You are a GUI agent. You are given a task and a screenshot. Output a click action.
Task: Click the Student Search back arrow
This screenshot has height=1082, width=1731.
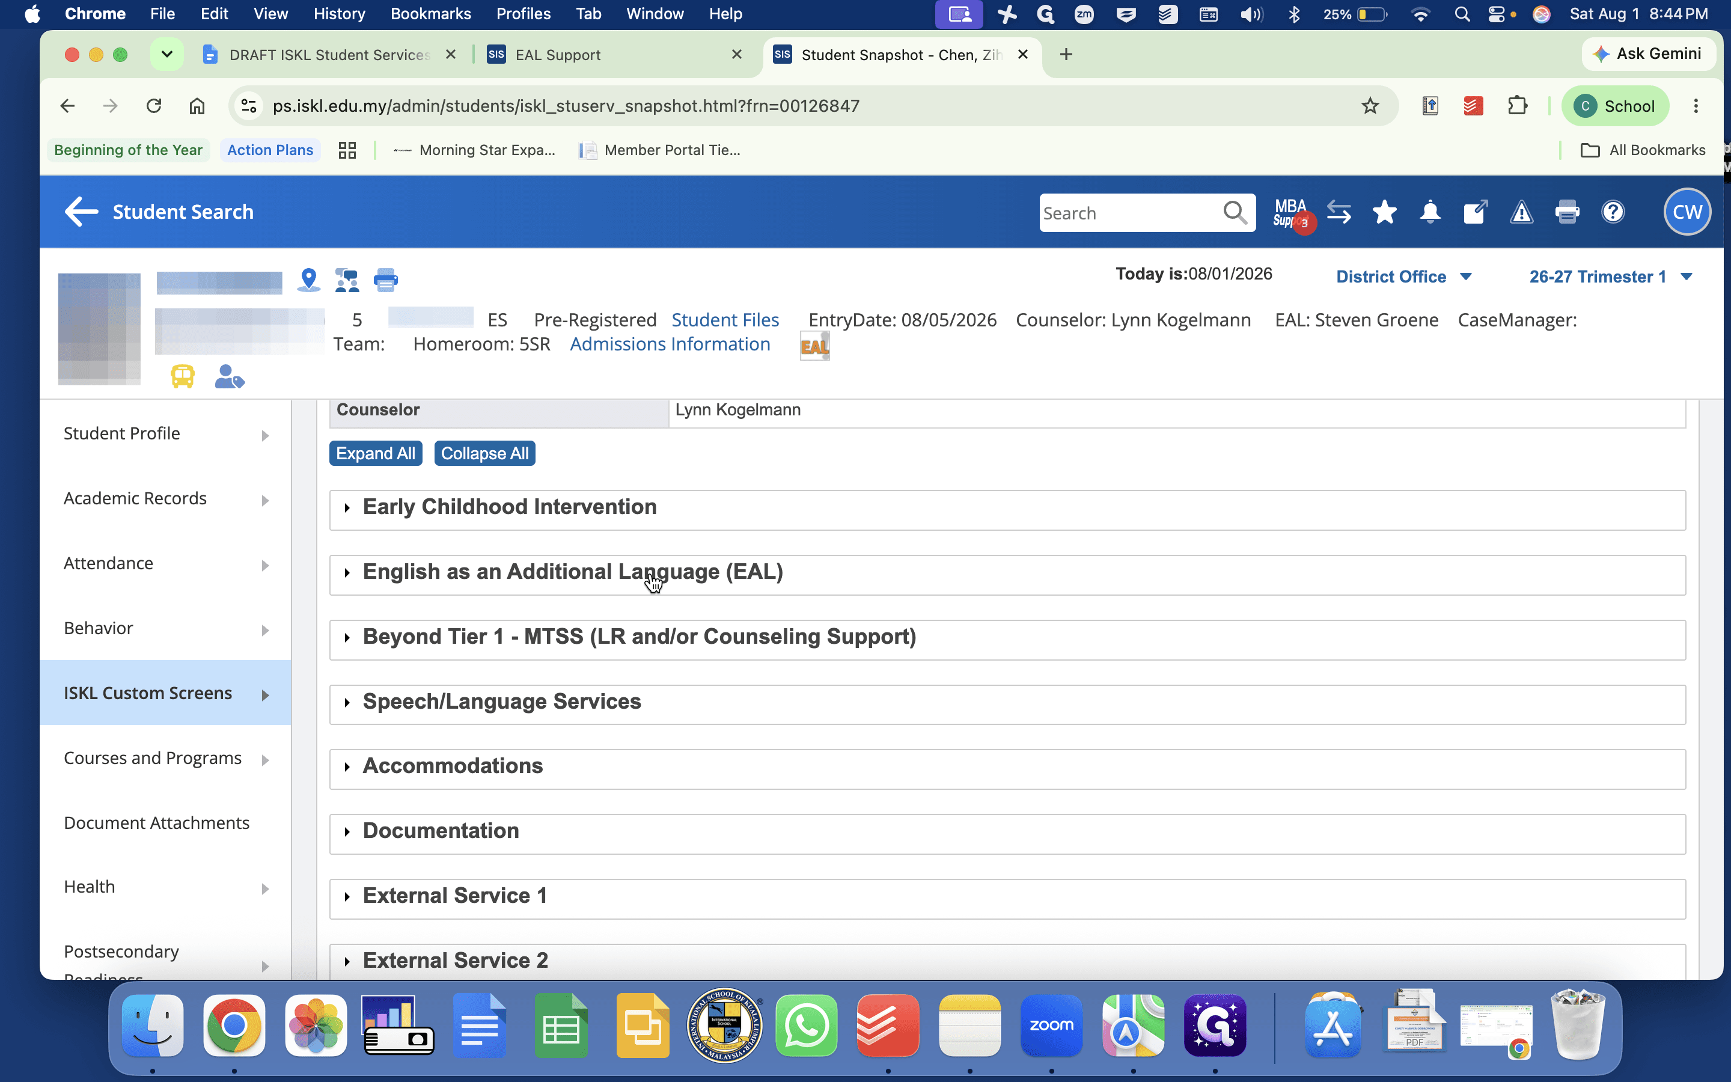[81, 212]
